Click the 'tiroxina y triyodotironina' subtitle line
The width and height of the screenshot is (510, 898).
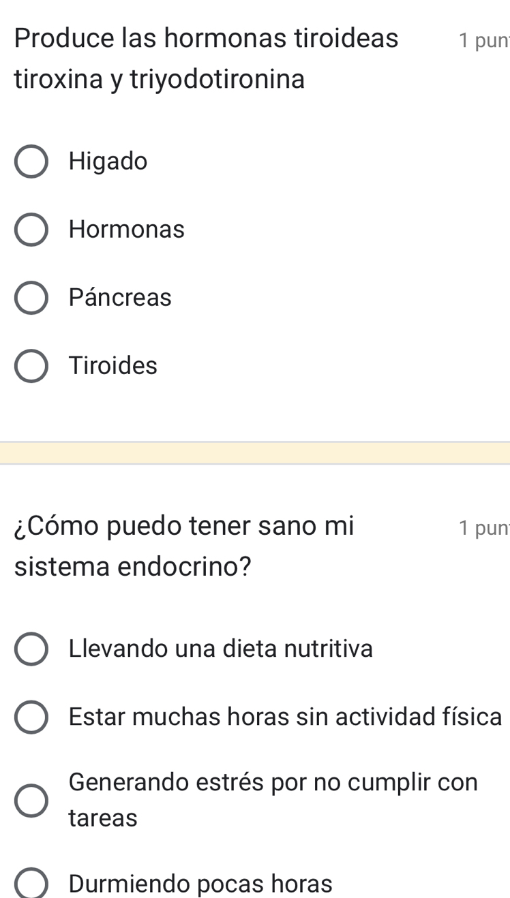point(160,79)
